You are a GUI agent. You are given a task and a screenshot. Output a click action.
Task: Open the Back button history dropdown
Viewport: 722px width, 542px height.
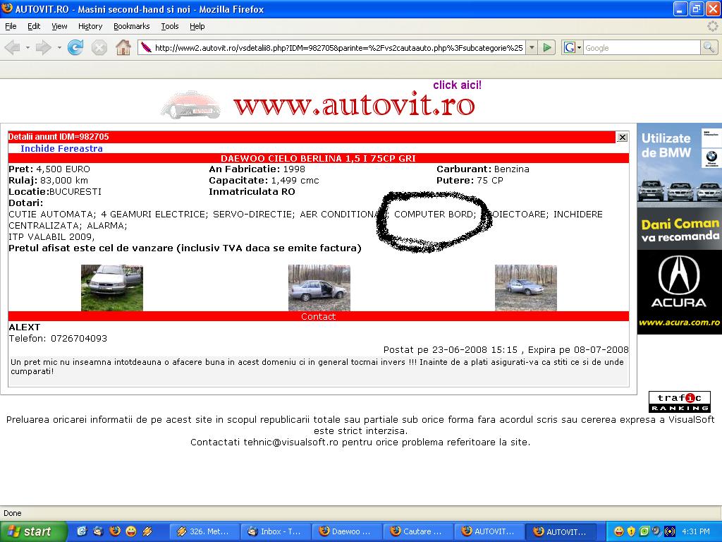(x=28, y=47)
